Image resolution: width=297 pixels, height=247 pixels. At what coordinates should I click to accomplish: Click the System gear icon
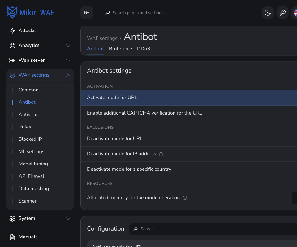click(x=12, y=219)
